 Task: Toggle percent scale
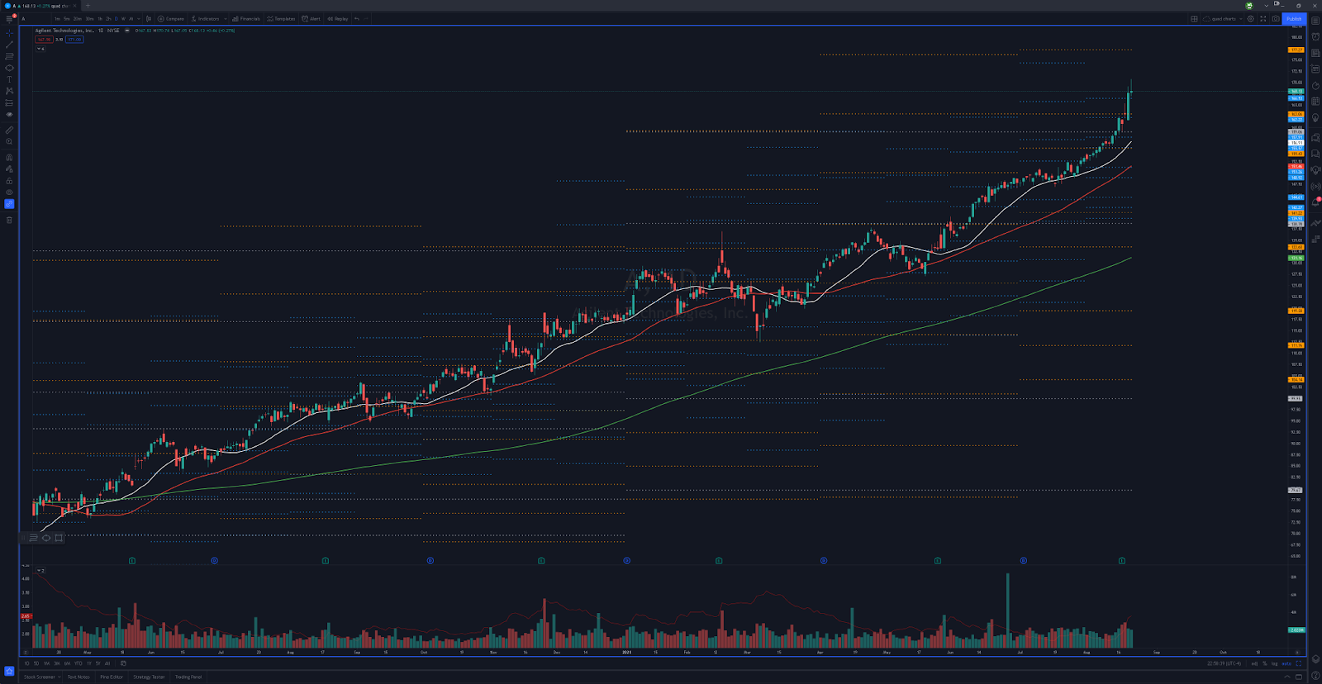point(1264,663)
